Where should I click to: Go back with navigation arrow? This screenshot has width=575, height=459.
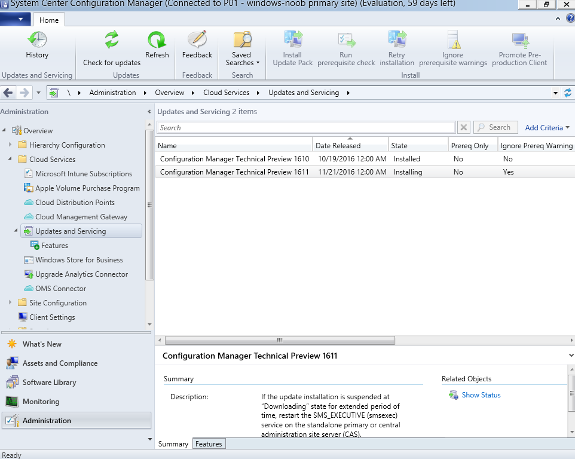[x=8, y=93]
